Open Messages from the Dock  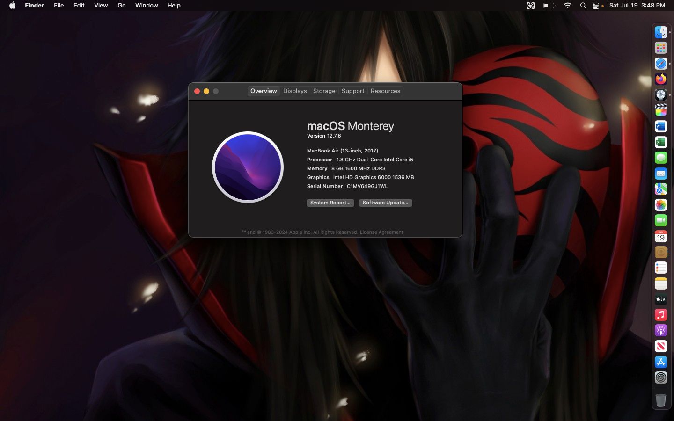coord(660,158)
